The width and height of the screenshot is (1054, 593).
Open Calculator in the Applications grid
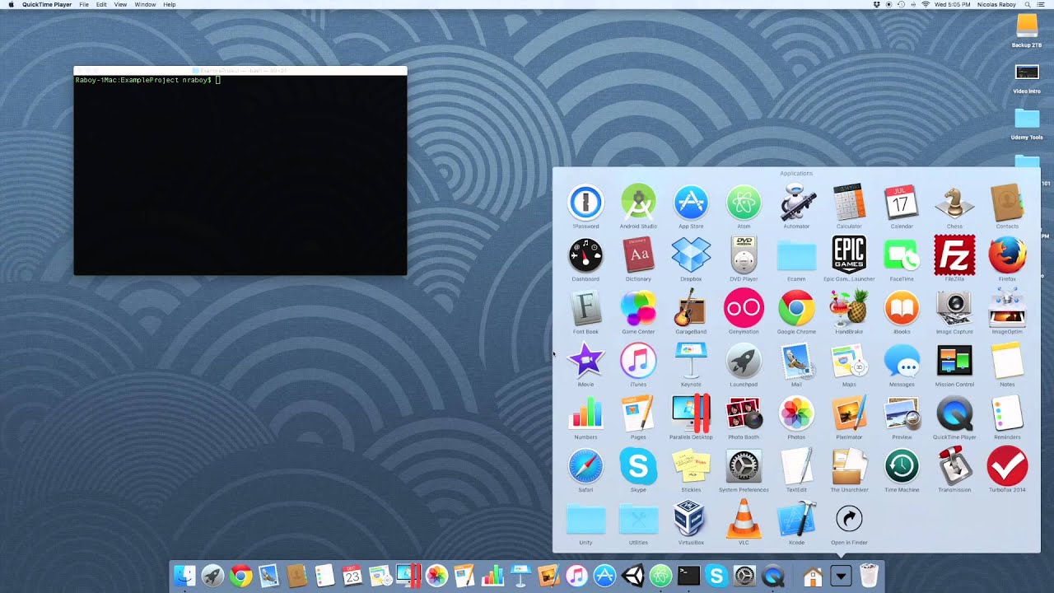tap(849, 203)
